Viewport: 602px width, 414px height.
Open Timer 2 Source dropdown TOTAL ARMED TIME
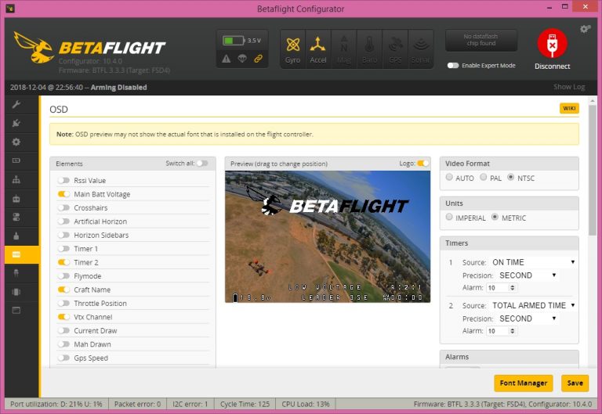(x=533, y=305)
